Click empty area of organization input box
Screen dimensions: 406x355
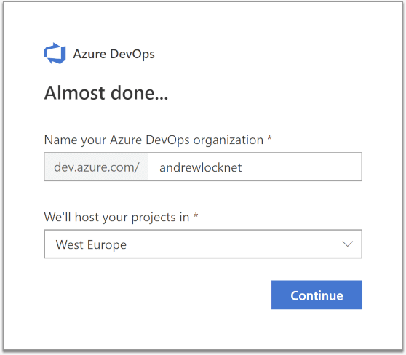click(302, 167)
